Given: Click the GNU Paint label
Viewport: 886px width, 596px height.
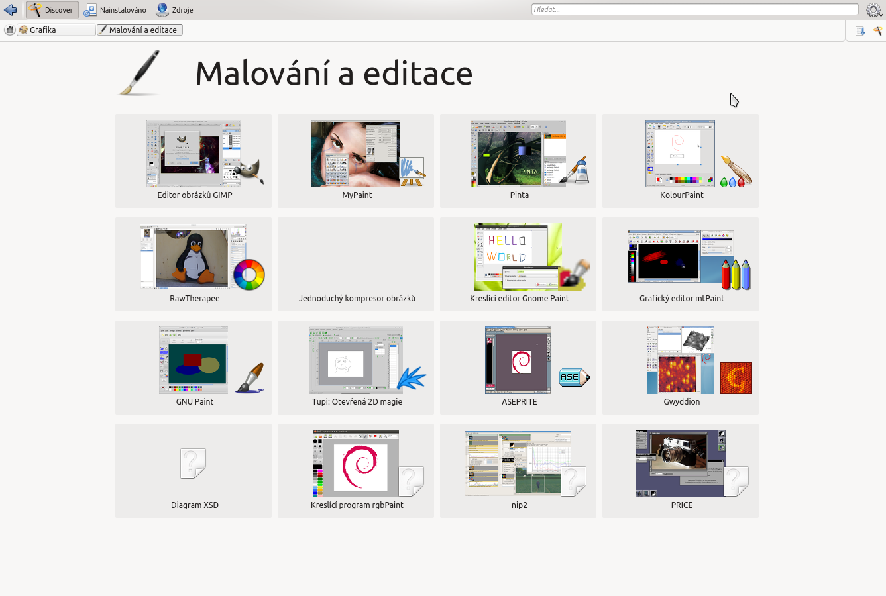Looking at the screenshot, I should tap(195, 402).
